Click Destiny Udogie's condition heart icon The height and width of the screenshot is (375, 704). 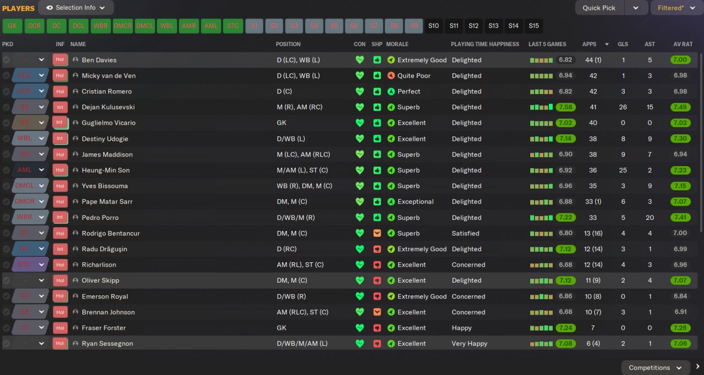point(360,139)
